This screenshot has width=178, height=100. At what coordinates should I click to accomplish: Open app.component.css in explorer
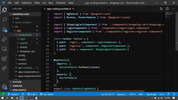(x=25, y=72)
